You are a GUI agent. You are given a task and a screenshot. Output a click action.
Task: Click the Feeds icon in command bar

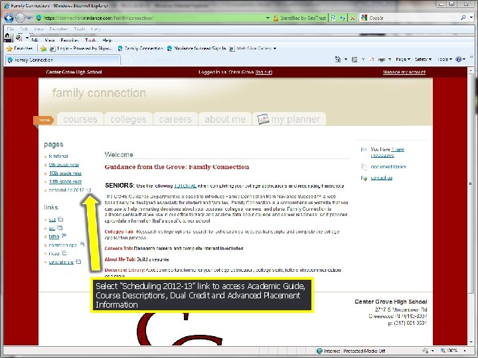point(355,60)
